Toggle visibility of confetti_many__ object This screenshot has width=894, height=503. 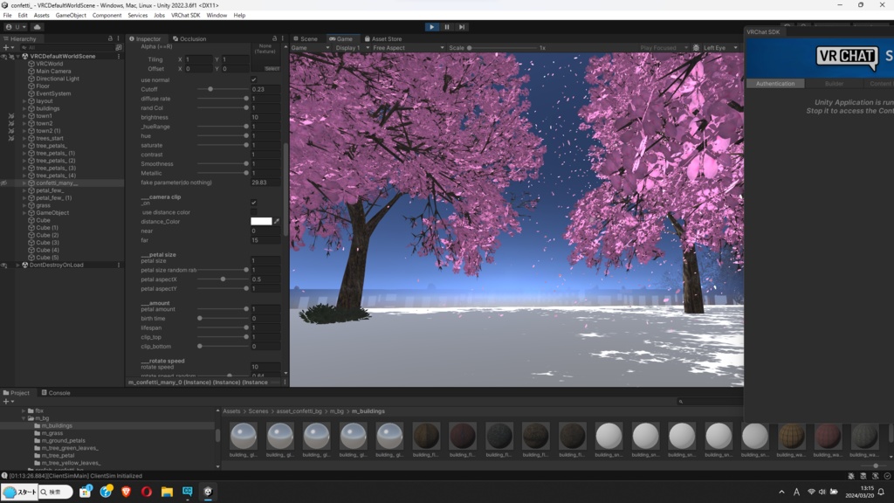click(x=4, y=183)
